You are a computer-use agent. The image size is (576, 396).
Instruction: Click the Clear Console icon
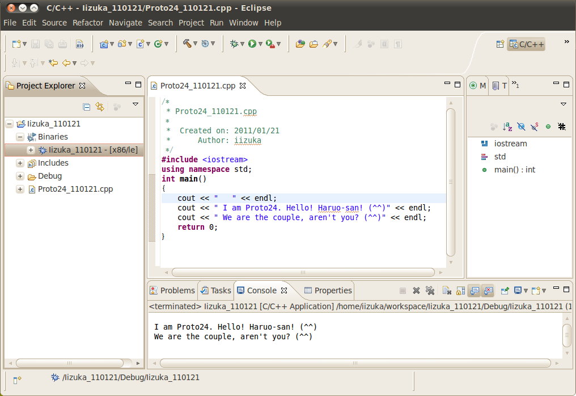pyautogui.click(x=447, y=291)
